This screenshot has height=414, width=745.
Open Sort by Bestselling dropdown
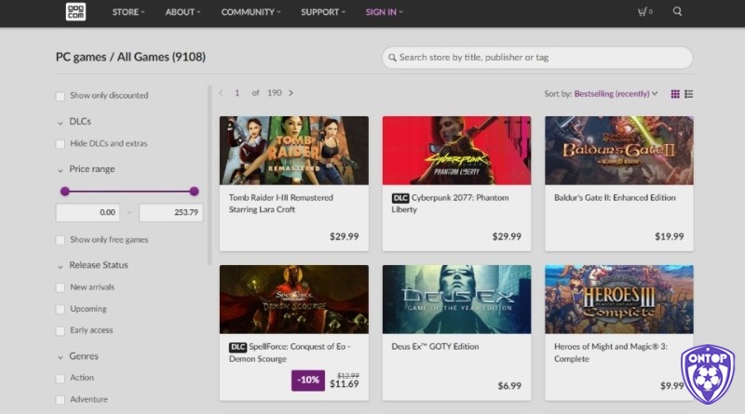point(616,94)
